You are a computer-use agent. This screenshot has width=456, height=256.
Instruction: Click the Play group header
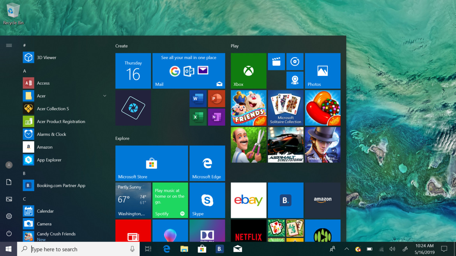pyautogui.click(x=235, y=46)
